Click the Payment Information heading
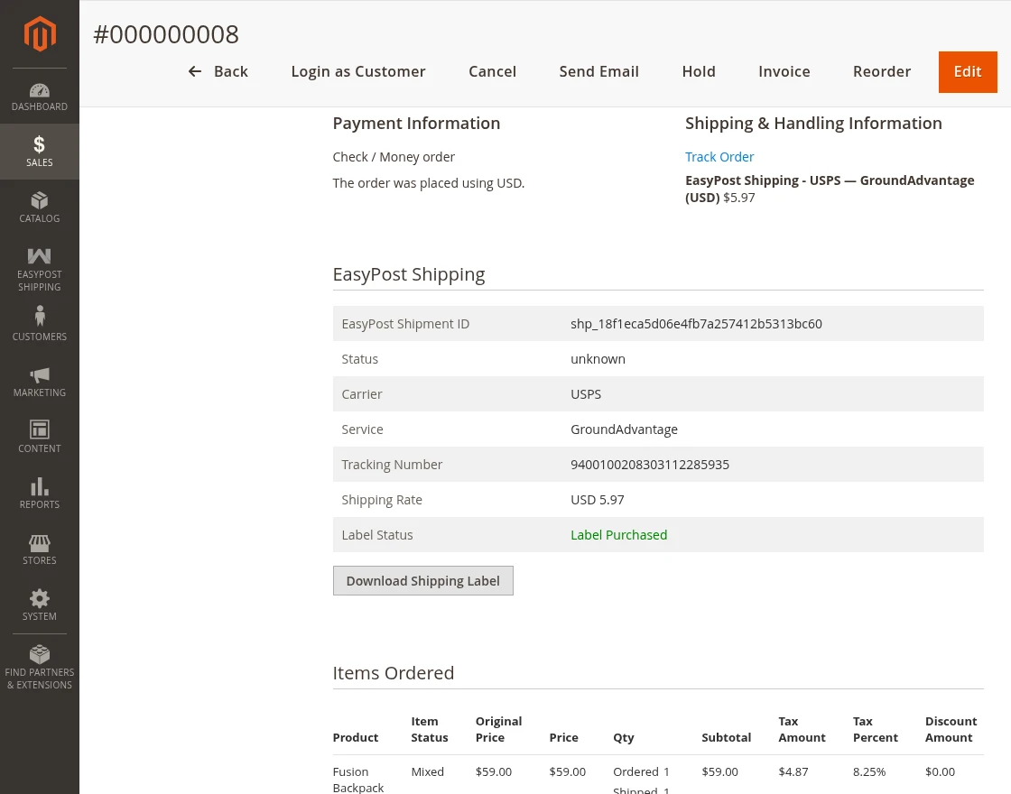Image resolution: width=1011 pixels, height=794 pixels. tap(416, 123)
